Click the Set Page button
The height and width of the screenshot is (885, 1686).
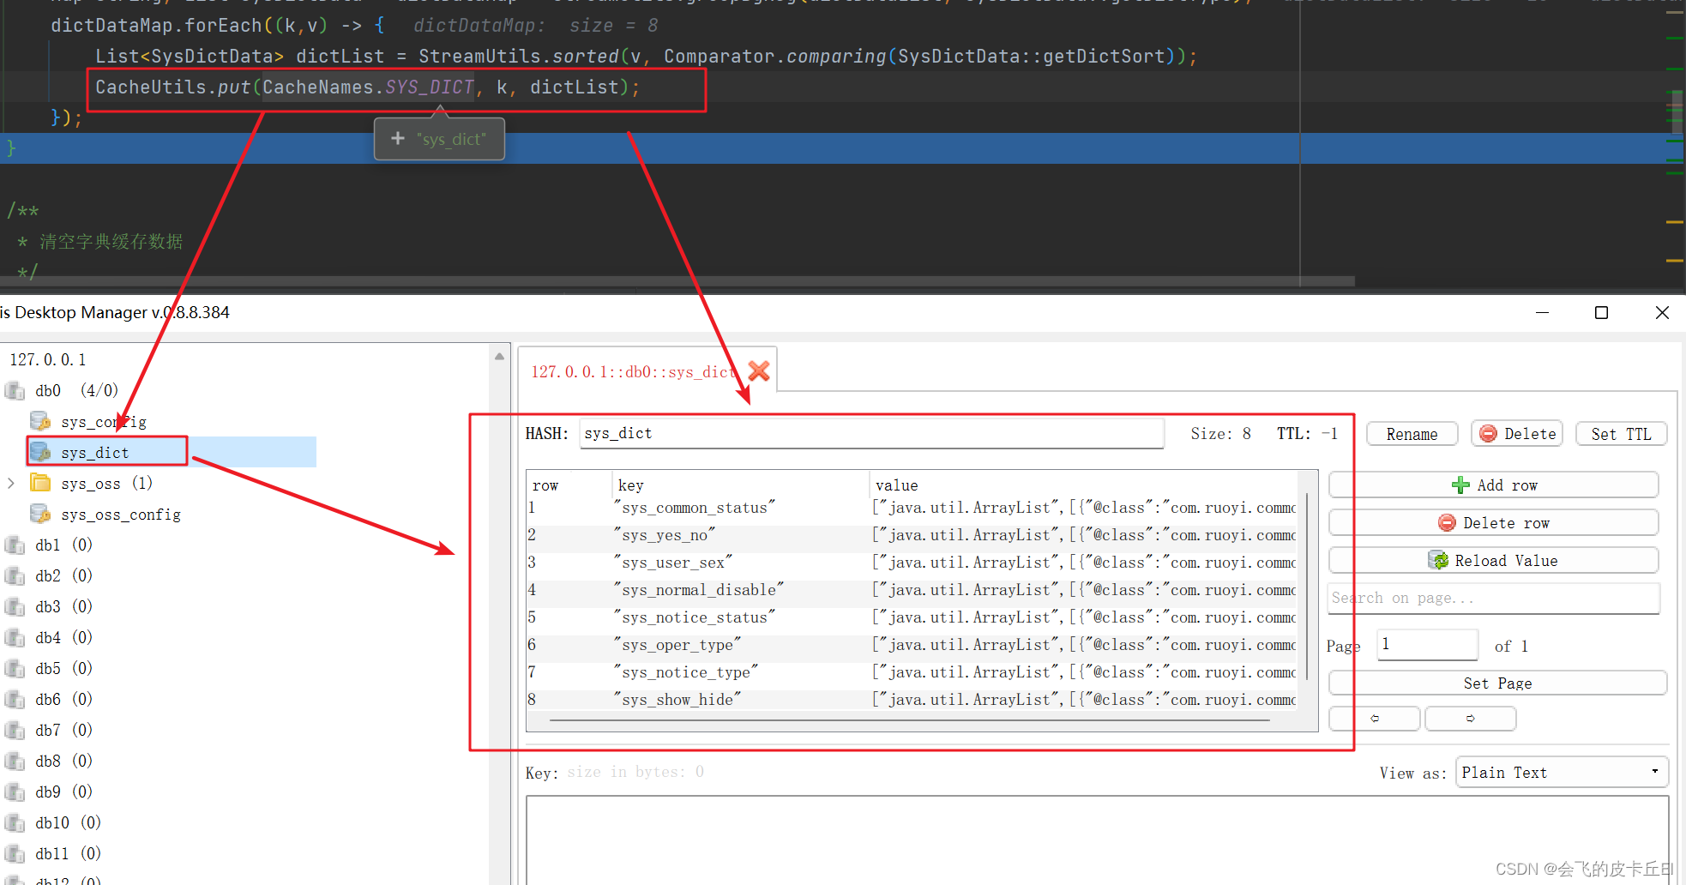coord(1497,683)
